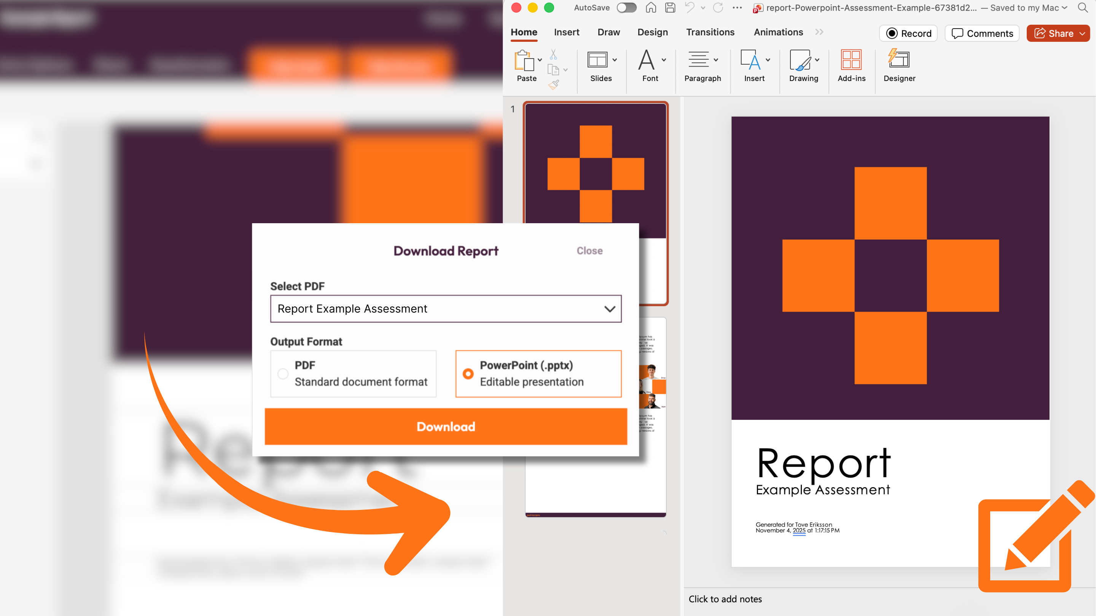
Task: Open Report Example Assessment dropdown
Action: pos(446,309)
